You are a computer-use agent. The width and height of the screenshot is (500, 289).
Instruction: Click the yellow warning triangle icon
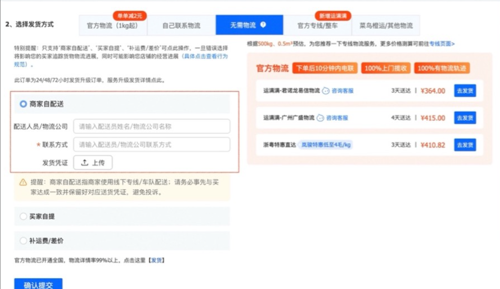click(23, 182)
